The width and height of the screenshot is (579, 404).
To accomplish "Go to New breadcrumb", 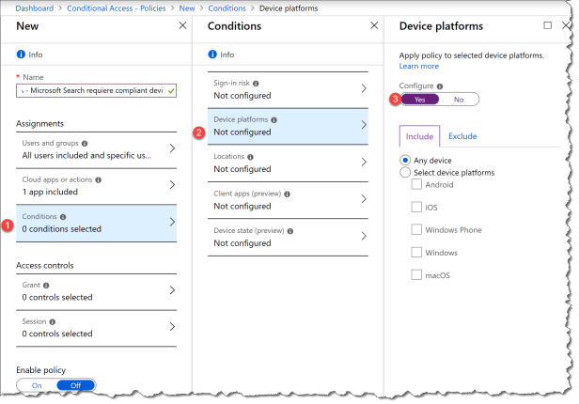I will point(187,8).
